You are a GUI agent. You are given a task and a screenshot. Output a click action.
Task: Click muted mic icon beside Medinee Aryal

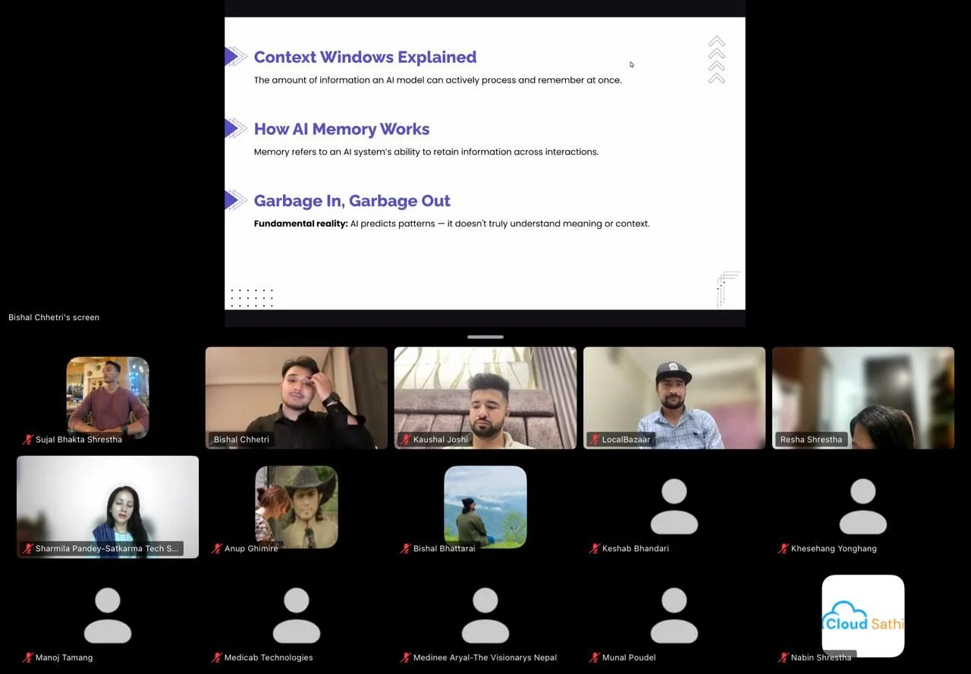click(406, 658)
